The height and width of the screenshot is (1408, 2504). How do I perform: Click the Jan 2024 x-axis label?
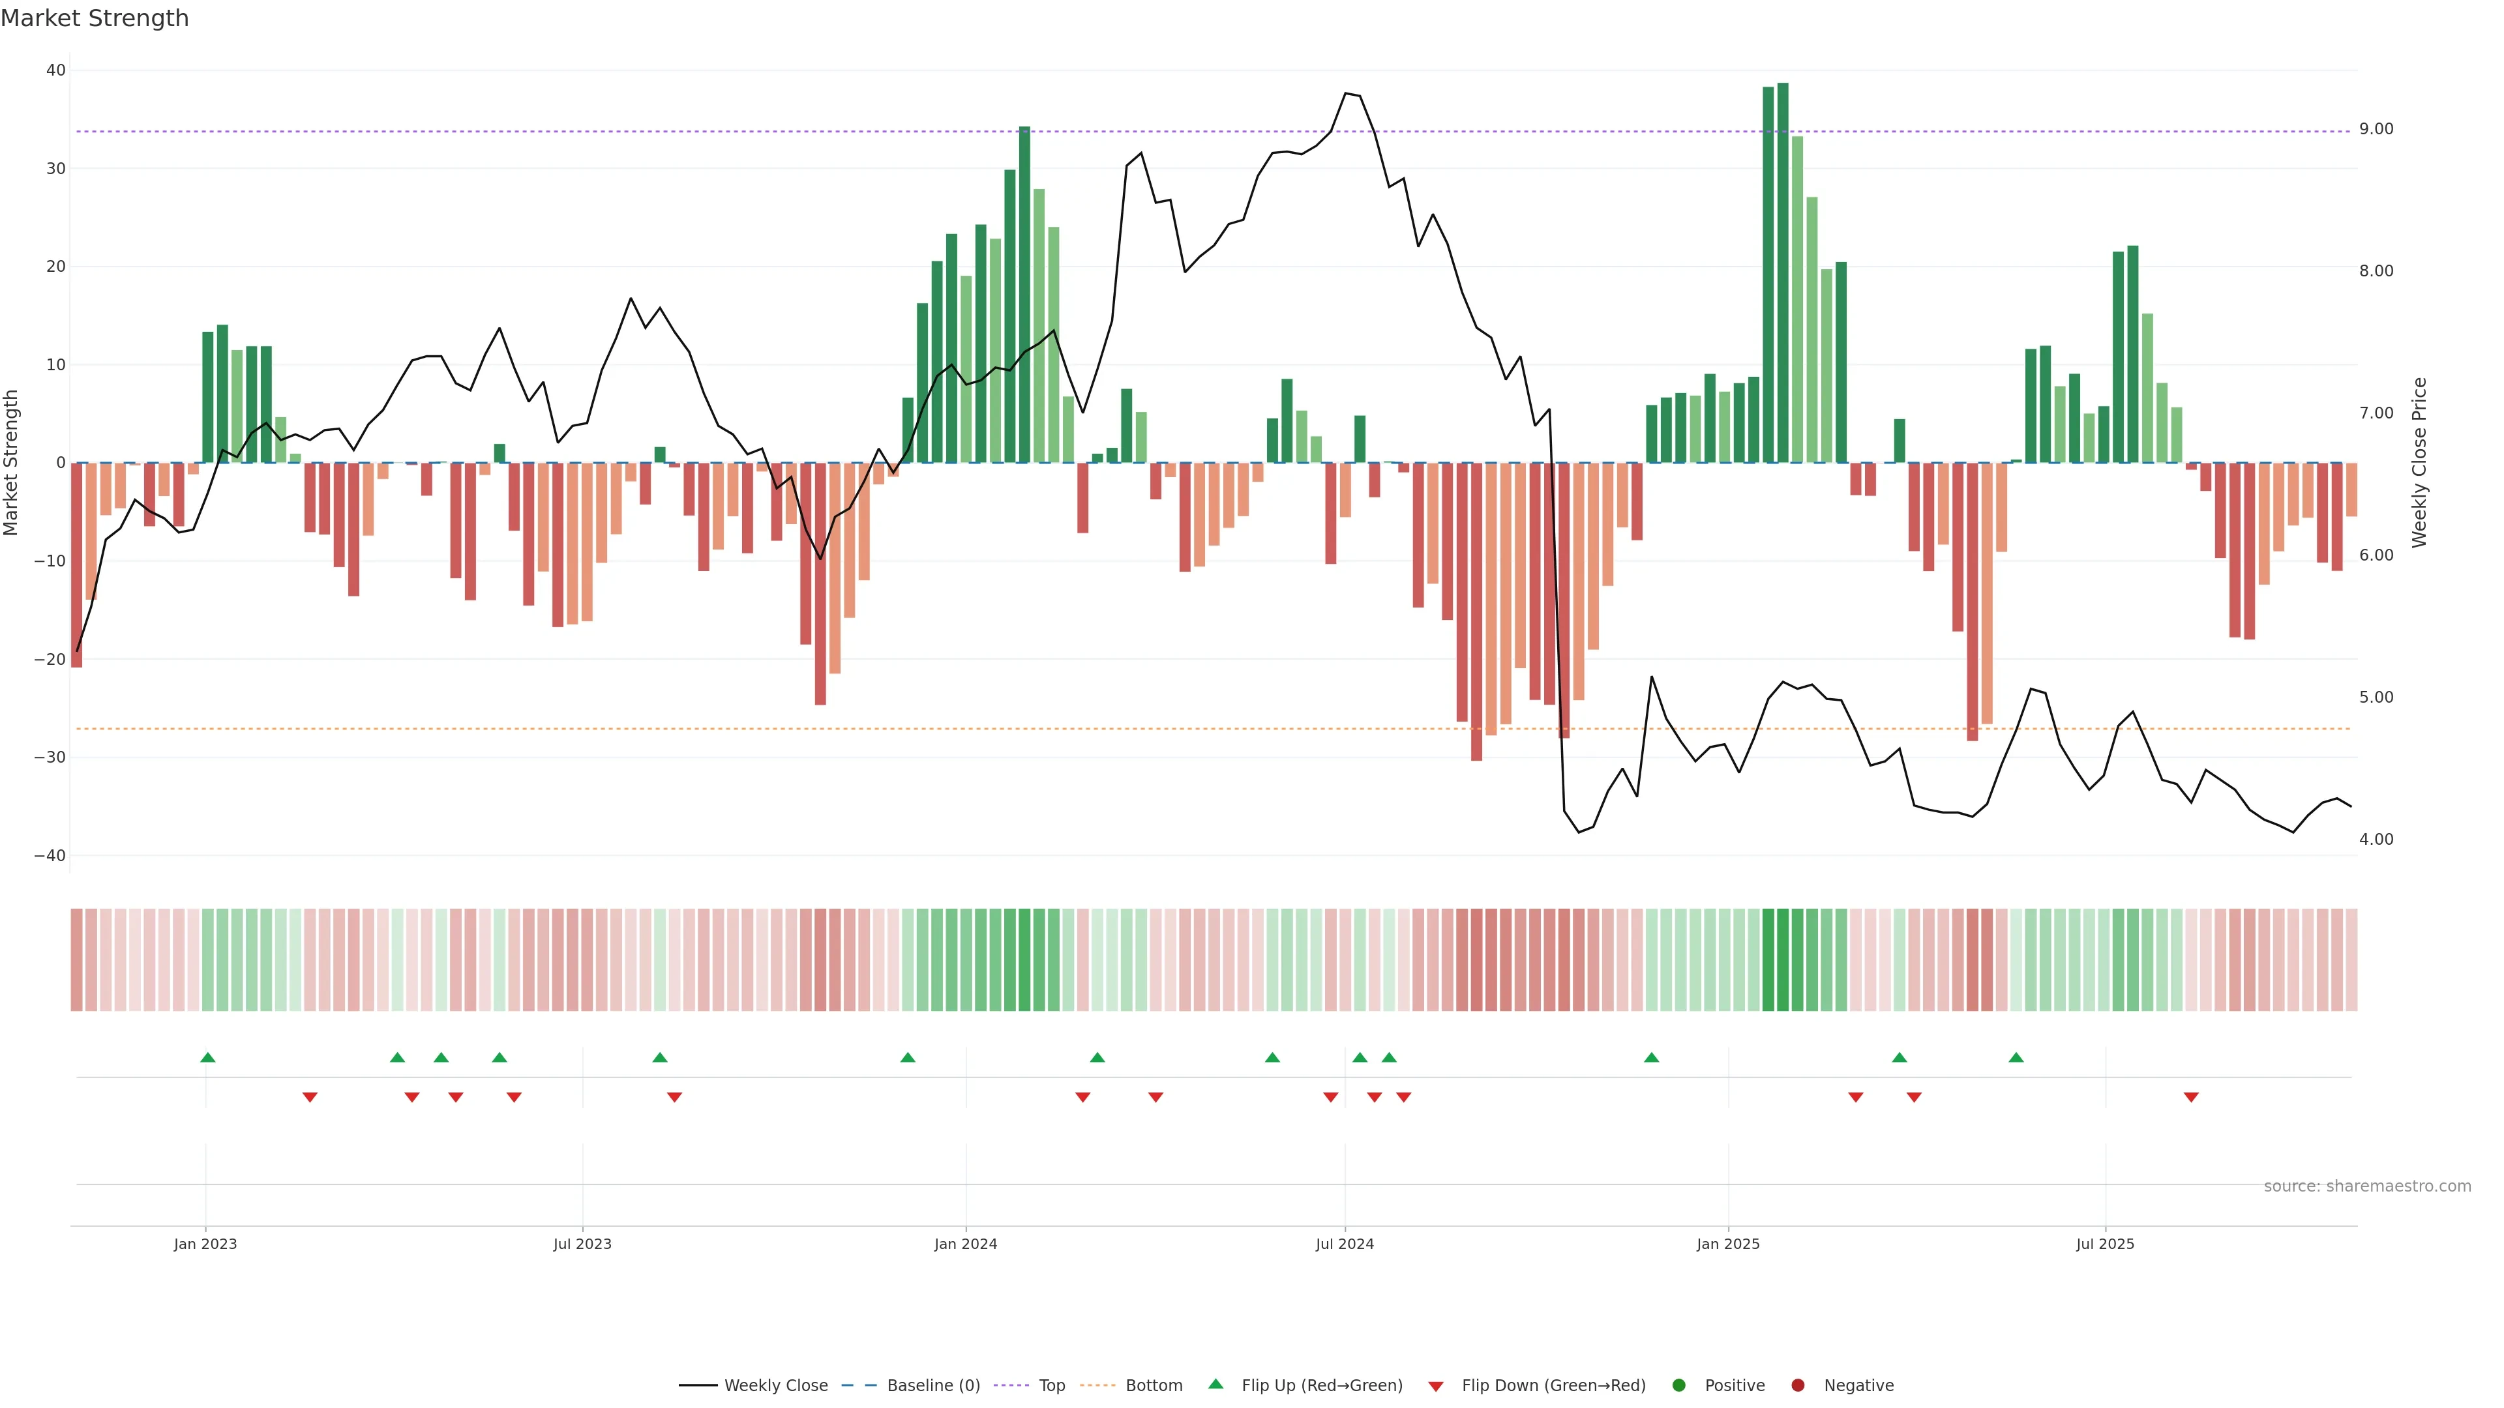click(x=965, y=1244)
